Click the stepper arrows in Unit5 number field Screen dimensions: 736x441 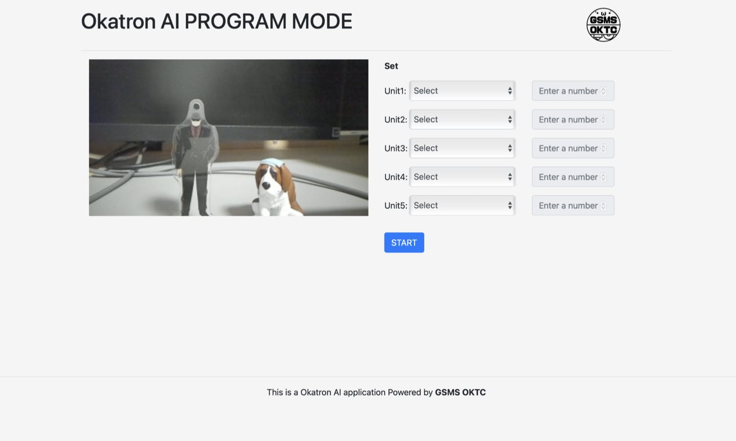coord(604,206)
